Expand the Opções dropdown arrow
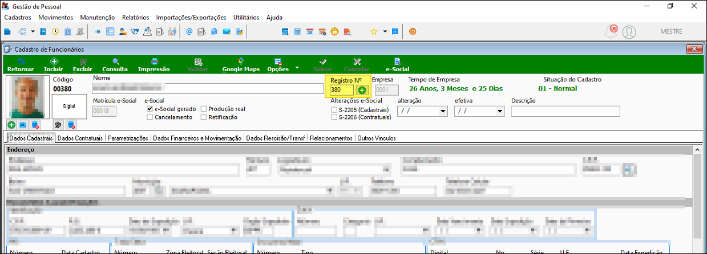 pyautogui.click(x=297, y=67)
